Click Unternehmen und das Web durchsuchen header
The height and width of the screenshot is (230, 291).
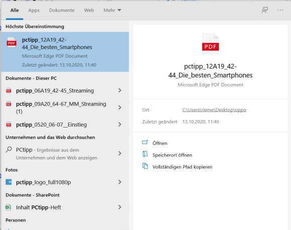click(50, 137)
